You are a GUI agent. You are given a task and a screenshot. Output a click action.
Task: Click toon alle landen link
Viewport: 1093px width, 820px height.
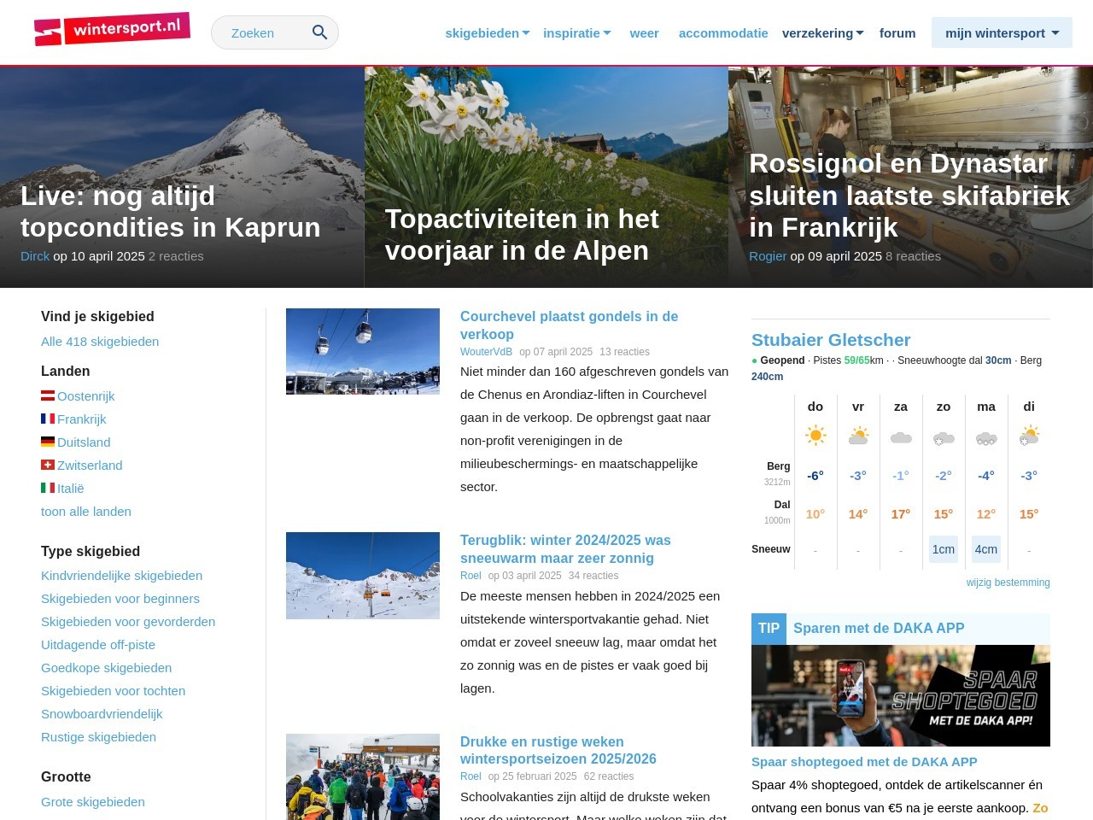pyautogui.click(x=86, y=511)
